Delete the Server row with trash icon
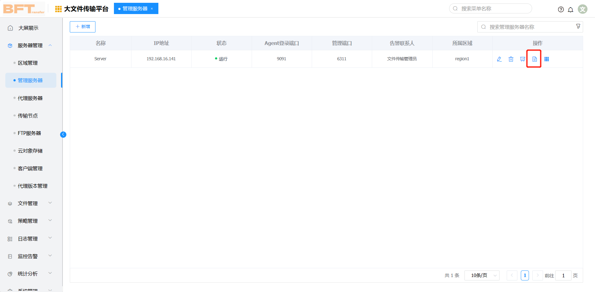 (x=511, y=59)
